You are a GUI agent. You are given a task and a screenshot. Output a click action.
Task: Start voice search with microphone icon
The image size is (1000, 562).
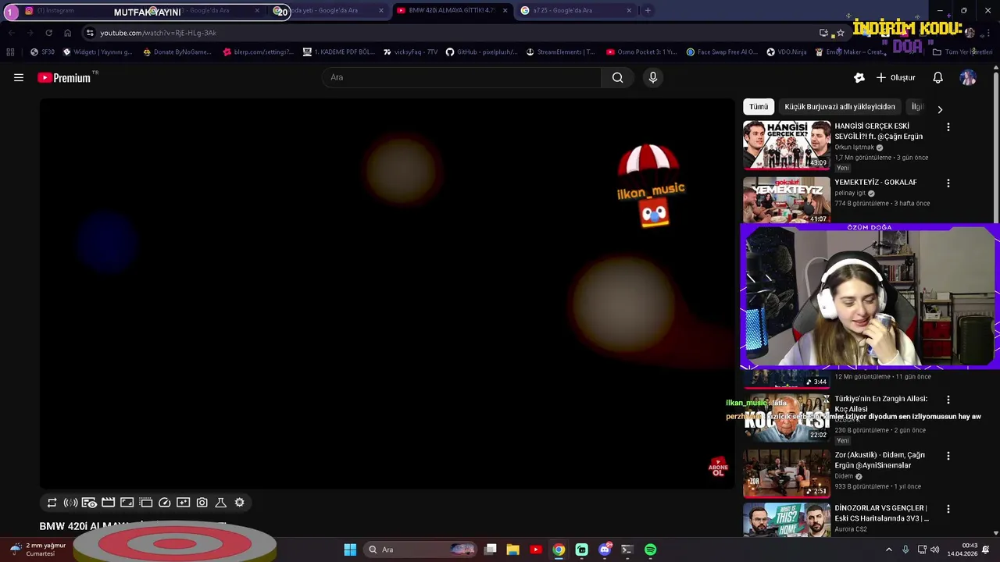(653, 77)
